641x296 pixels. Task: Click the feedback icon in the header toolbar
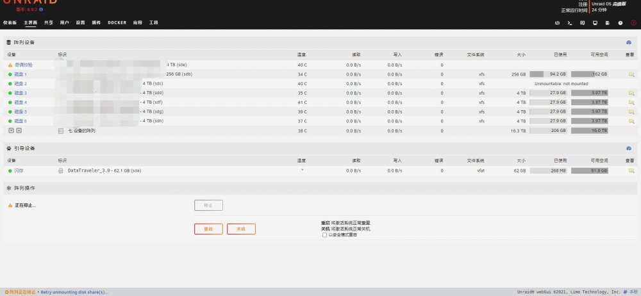[x=583, y=23]
